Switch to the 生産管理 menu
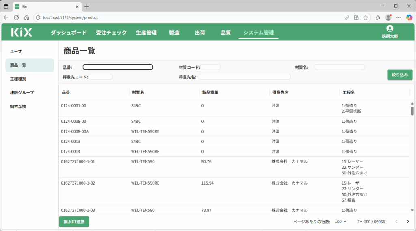 146,33
